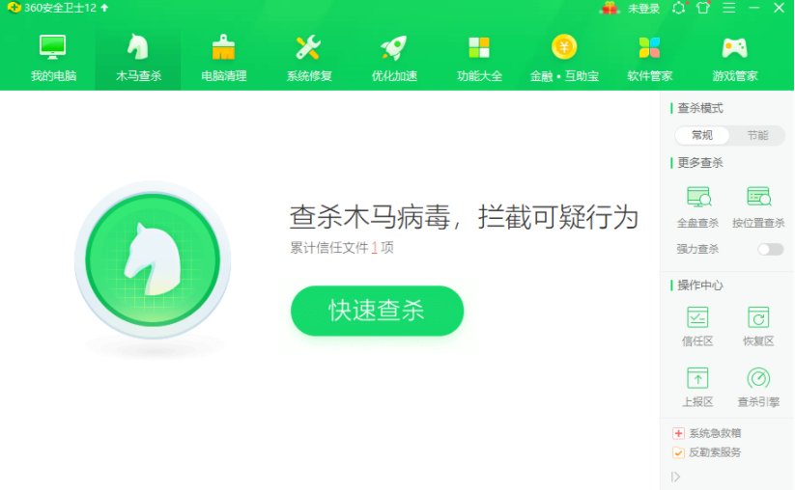Switch scan mode to 节能
The width and height of the screenshot is (795, 490).
click(757, 135)
